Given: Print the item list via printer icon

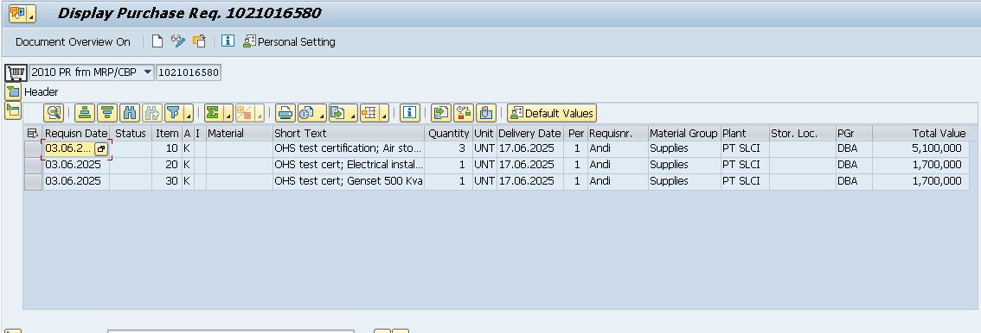Looking at the screenshot, I should coord(285,113).
